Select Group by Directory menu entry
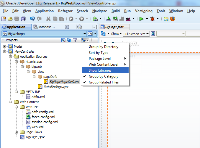The height and width of the screenshot is (148, 200). click(104, 47)
